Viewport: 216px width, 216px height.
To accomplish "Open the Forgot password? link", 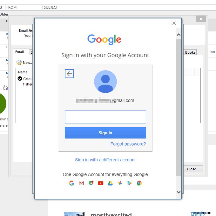I will pos(128,144).
